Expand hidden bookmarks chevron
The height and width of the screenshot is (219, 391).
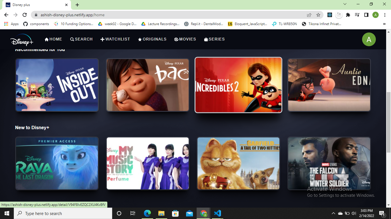[x=384, y=24]
